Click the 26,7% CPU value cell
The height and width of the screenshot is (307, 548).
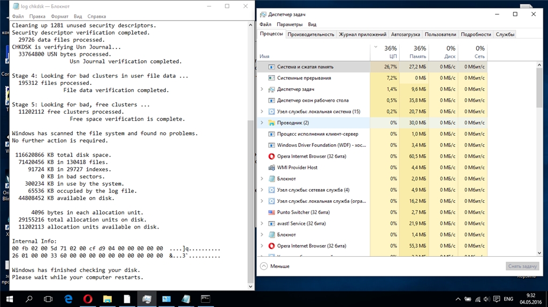point(385,67)
